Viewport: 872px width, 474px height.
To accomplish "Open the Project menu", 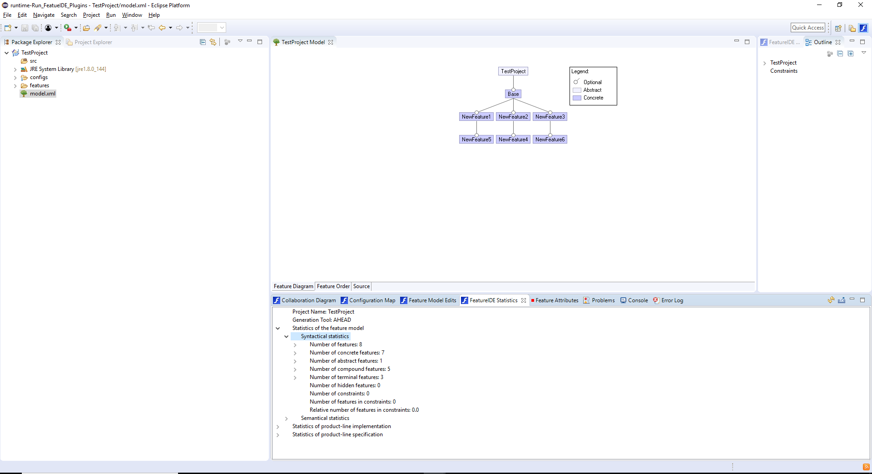I will point(91,15).
